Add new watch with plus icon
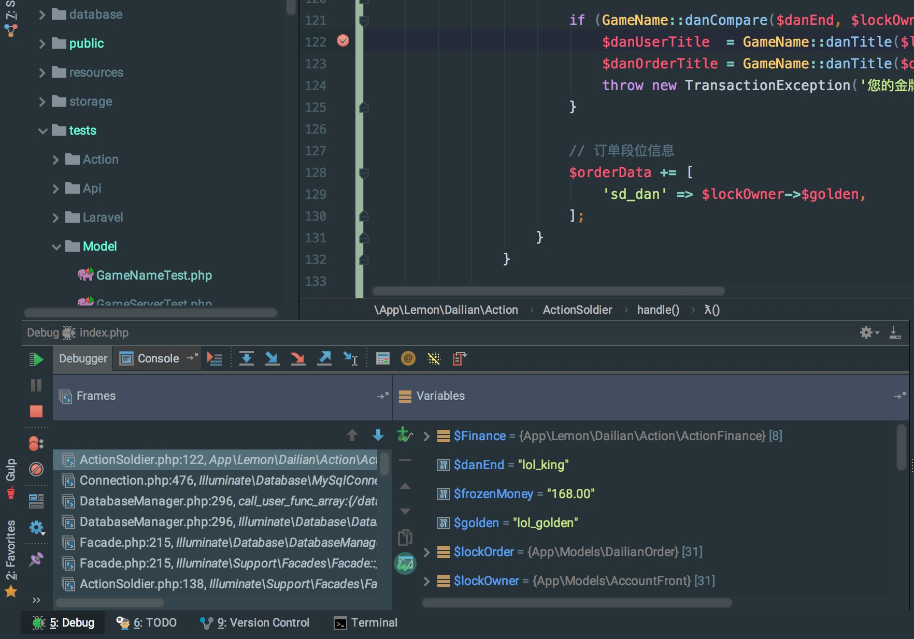The width and height of the screenshot is (914, 639). point(404,434)
